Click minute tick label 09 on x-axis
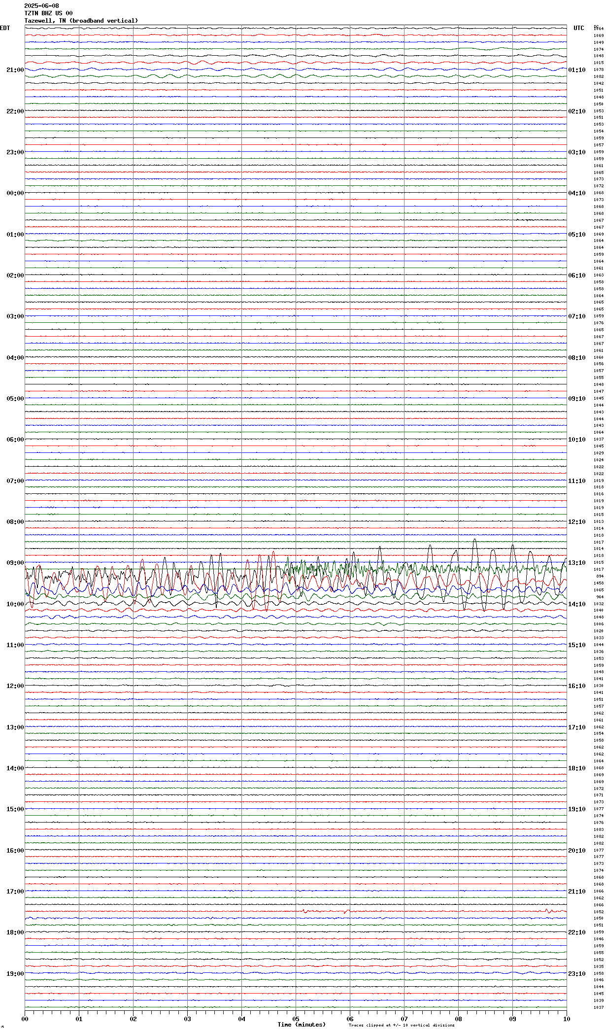This screenshot has width=606, height=1032. (512, 1019)
